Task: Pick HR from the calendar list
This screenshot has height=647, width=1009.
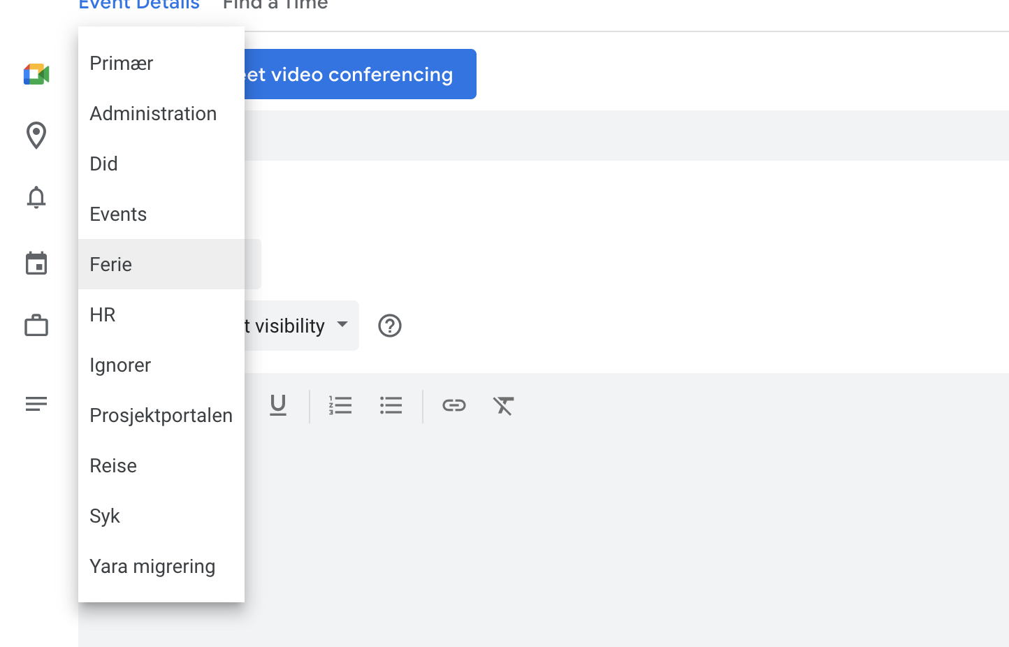Action: click(161, 314)
